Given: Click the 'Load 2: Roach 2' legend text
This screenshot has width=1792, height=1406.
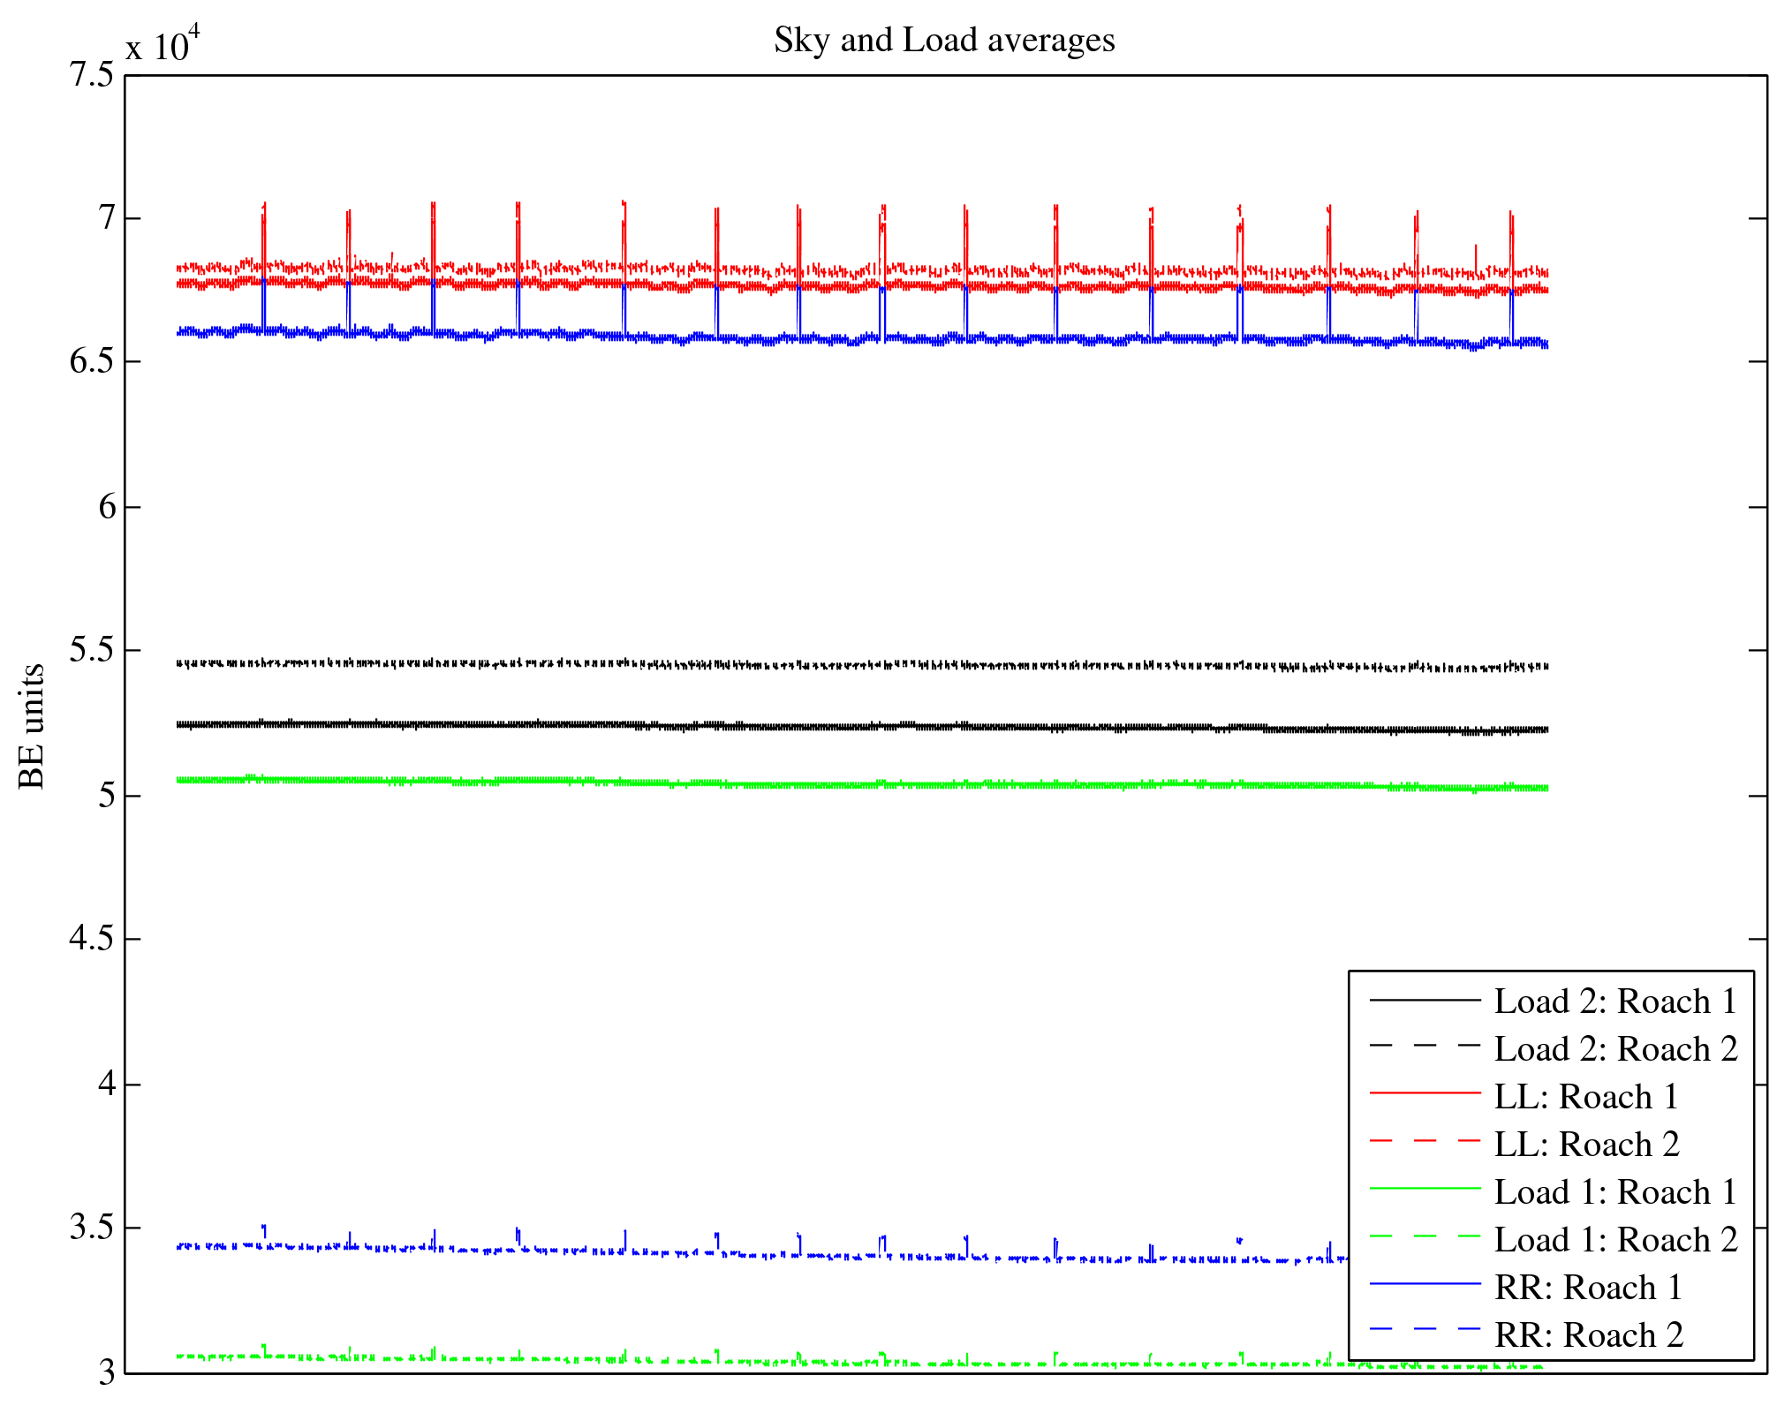Looking at the screenshot, I should (x=1614, y=1049).
